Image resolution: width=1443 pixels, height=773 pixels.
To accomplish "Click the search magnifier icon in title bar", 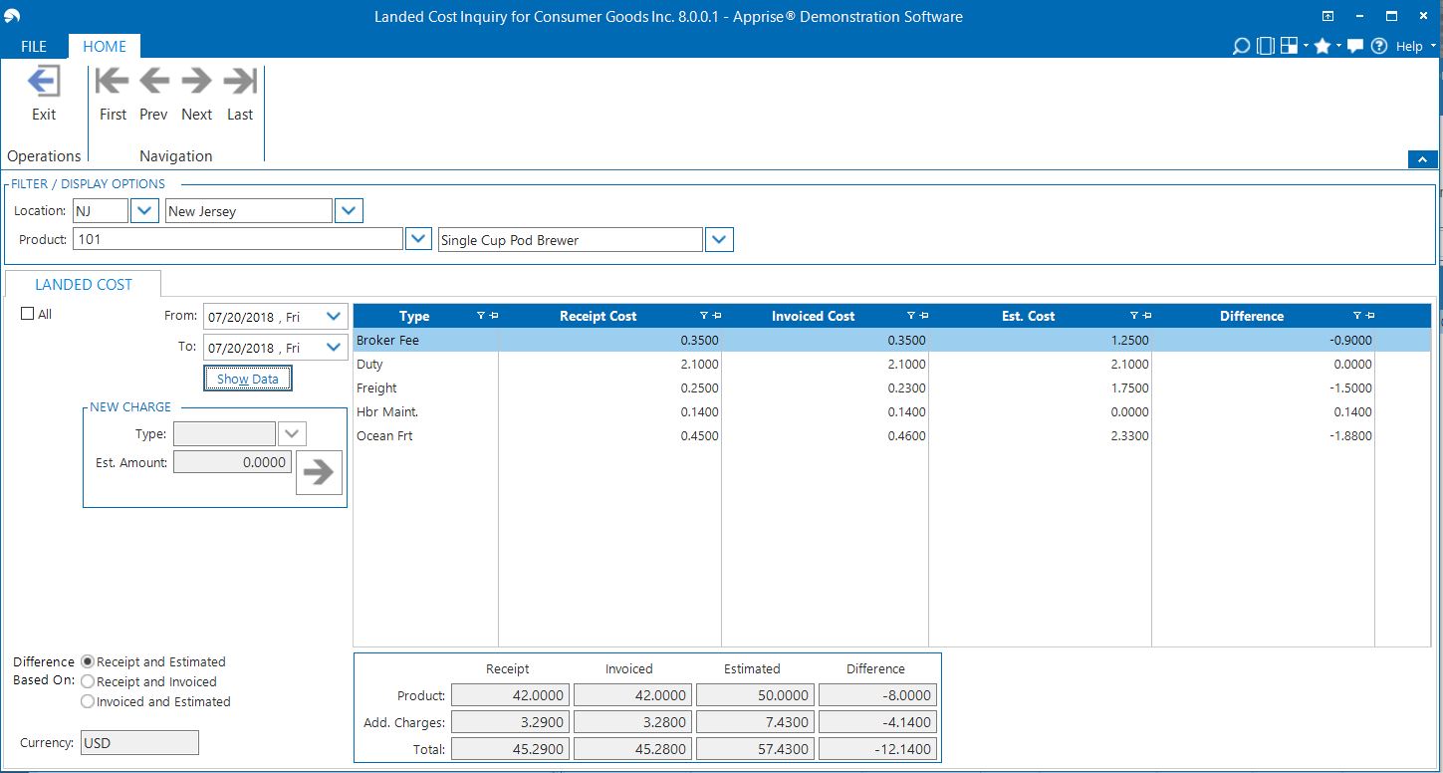I will pyautogui.click(x=1241, y=46).
